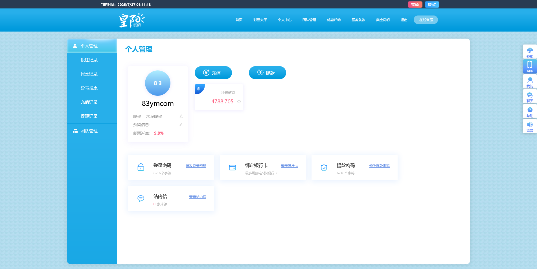Click the 0 条未读 unread count

point(160,204)
